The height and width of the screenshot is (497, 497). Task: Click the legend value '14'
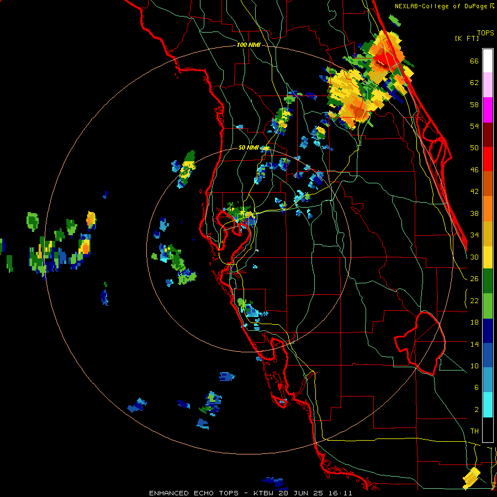coord(474,344)
